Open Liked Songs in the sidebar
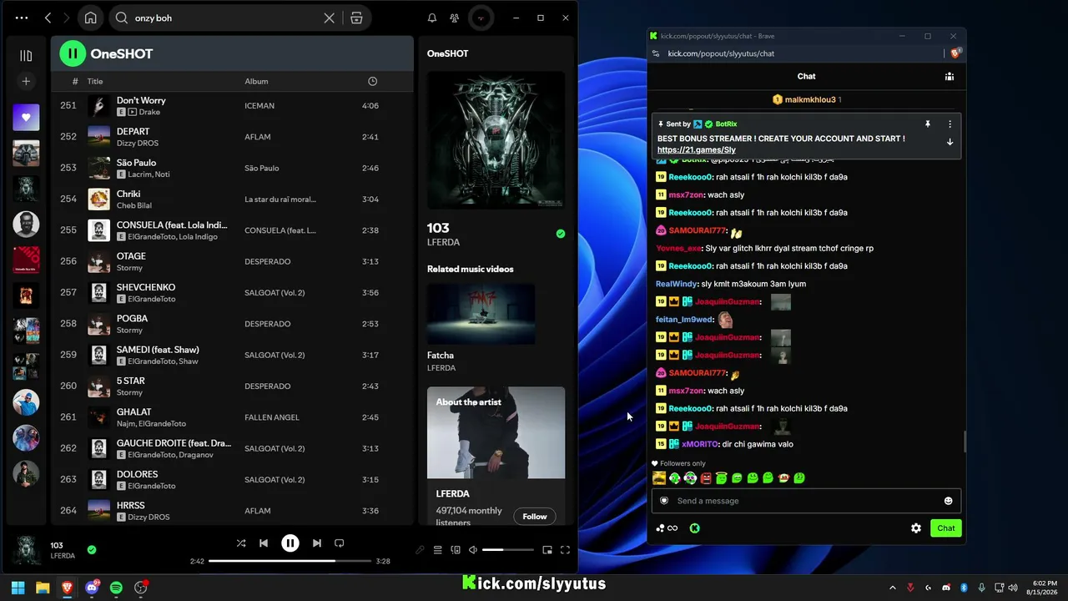The image size is (1068, 601). click(26, 118)
